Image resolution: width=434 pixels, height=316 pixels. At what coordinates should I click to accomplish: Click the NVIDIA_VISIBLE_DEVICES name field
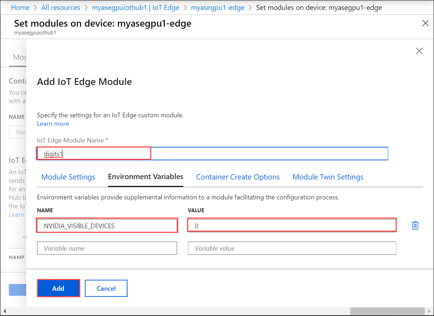(107, 225)
